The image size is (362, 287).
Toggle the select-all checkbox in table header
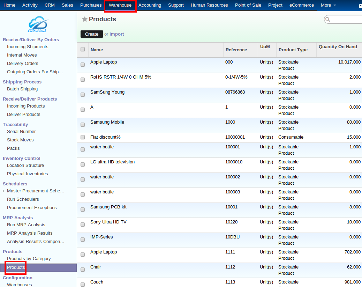coord(83,49)
